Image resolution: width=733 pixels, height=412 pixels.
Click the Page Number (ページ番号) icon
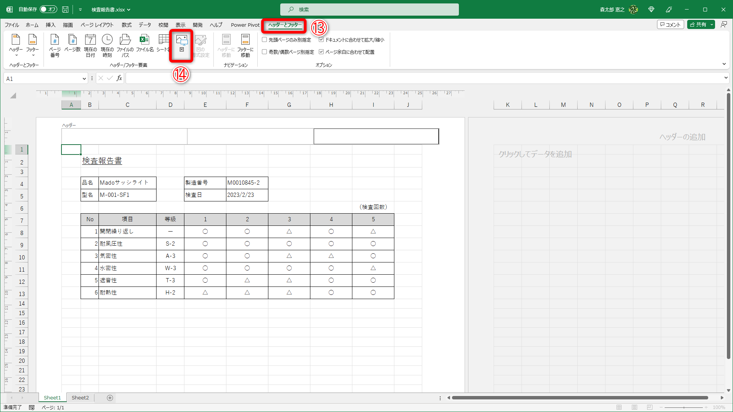[55, 45]
